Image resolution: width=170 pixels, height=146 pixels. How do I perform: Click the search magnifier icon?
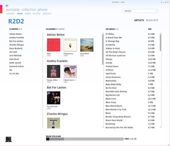point(156,11)
